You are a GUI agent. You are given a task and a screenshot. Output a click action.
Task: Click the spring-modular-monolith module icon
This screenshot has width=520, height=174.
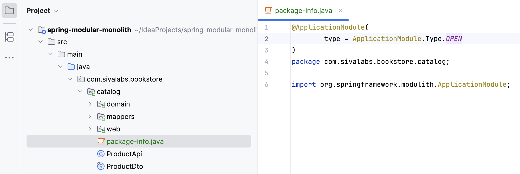(x=42, y=30)
